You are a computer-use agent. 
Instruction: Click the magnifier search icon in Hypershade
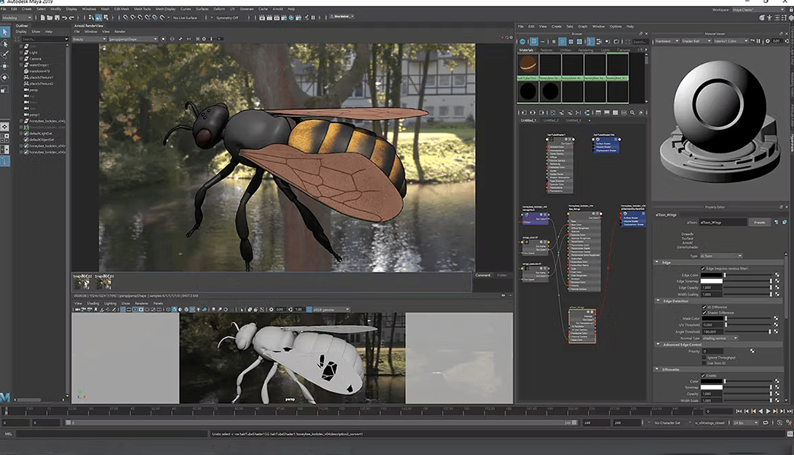click(x=633, y=112)
